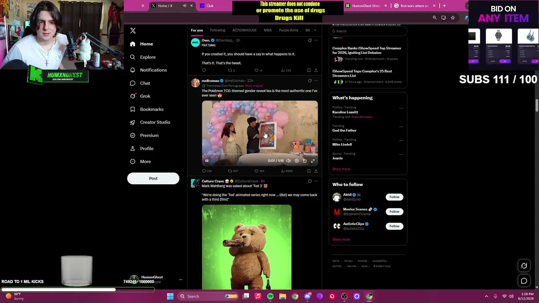This screenshot has height=303, width=539.
Task: Open the Grok floating button at bottom right
Action: click(x=524, y=266)
